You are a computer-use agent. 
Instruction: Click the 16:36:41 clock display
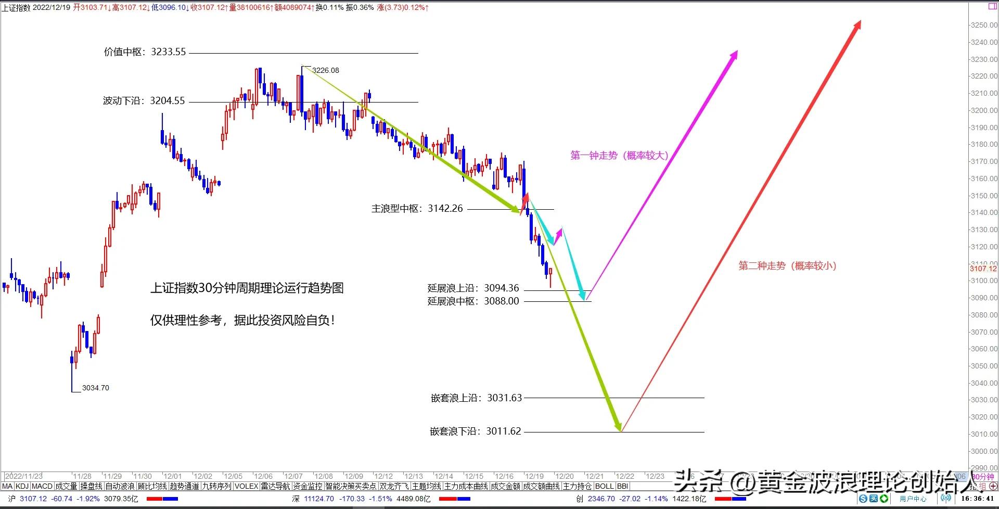click(977, 498)
